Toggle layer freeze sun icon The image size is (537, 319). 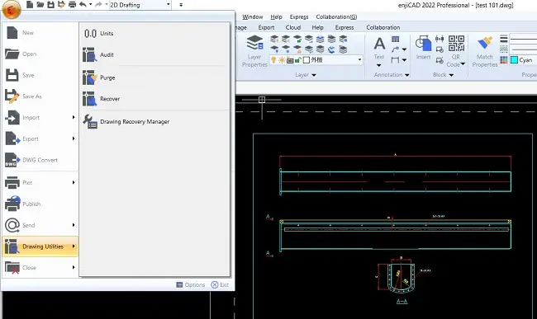(282, 60)
